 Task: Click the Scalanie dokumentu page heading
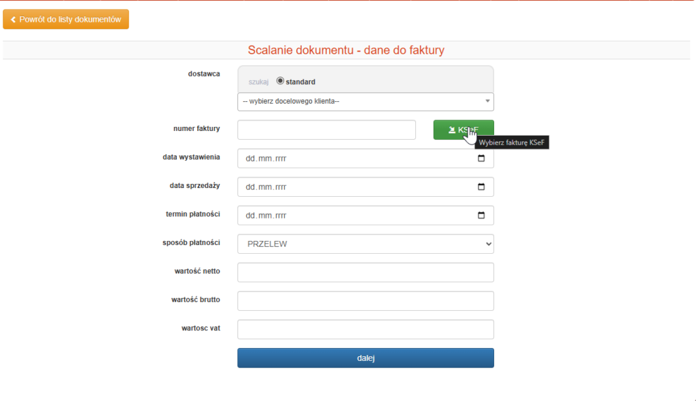347,50
